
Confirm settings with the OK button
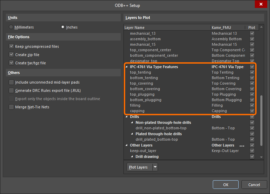(x=226, y=185)
